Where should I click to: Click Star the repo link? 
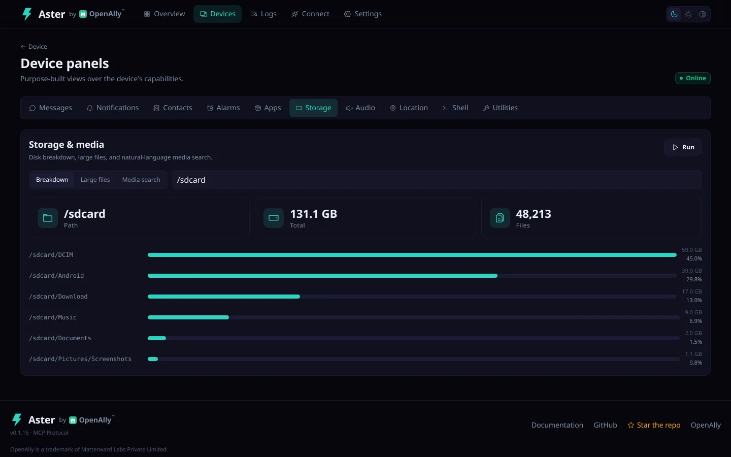[x=654, y=425]
